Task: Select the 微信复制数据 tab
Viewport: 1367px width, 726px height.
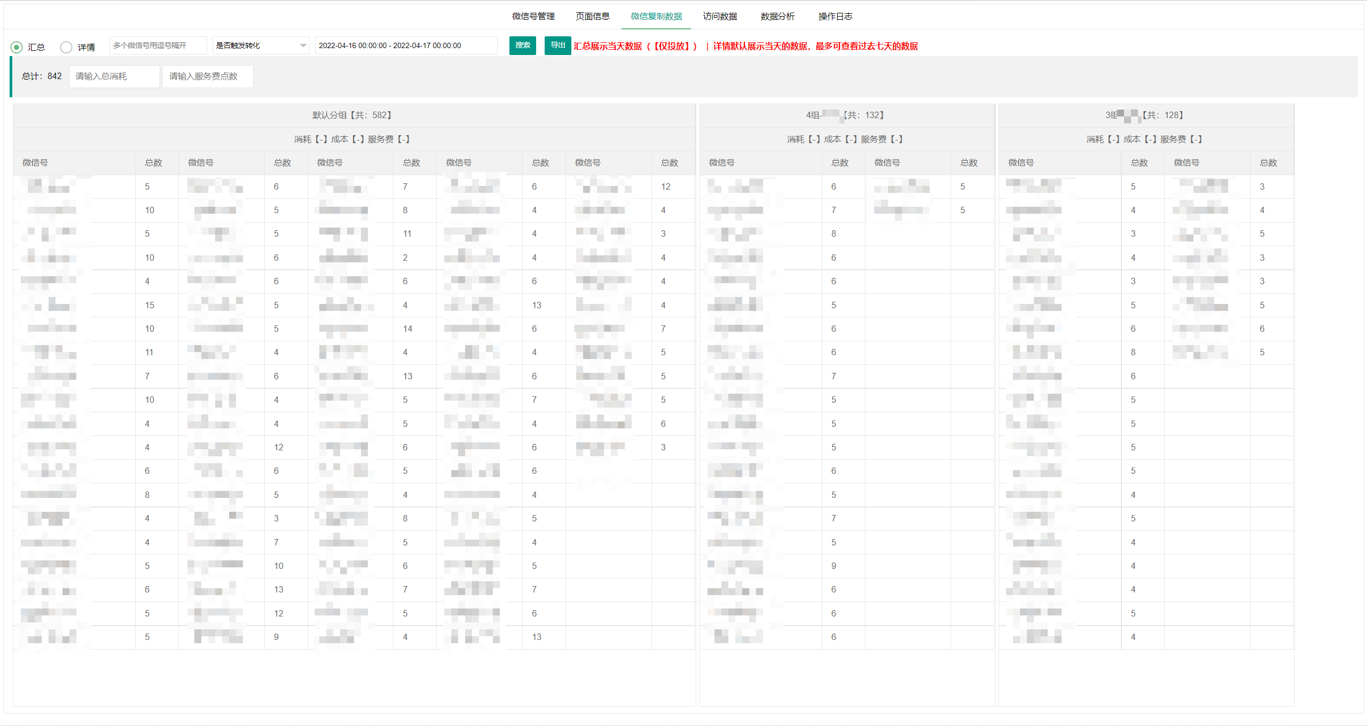Action: coord(656,16)
